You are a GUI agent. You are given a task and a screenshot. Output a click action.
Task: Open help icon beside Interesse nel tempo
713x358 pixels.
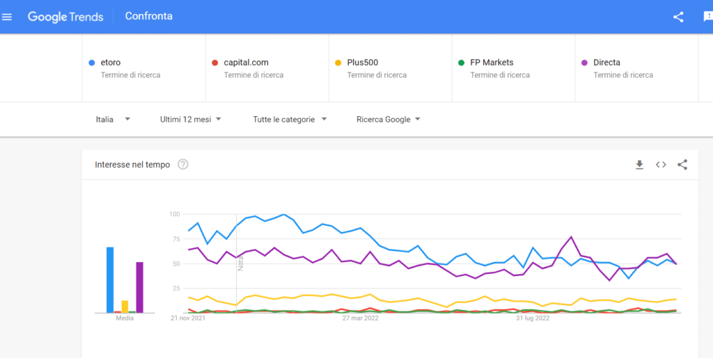click(x=183, y=164)
